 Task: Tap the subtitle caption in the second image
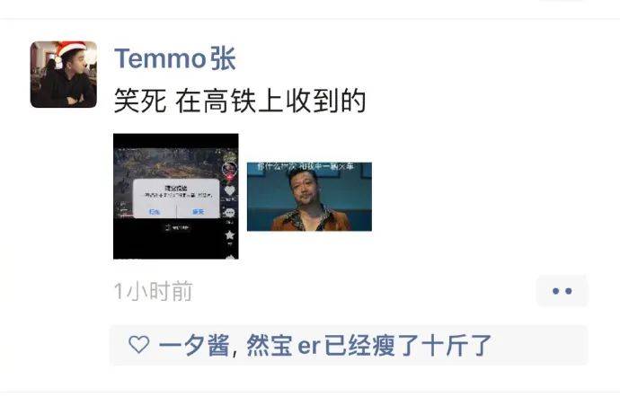[305, 167]
